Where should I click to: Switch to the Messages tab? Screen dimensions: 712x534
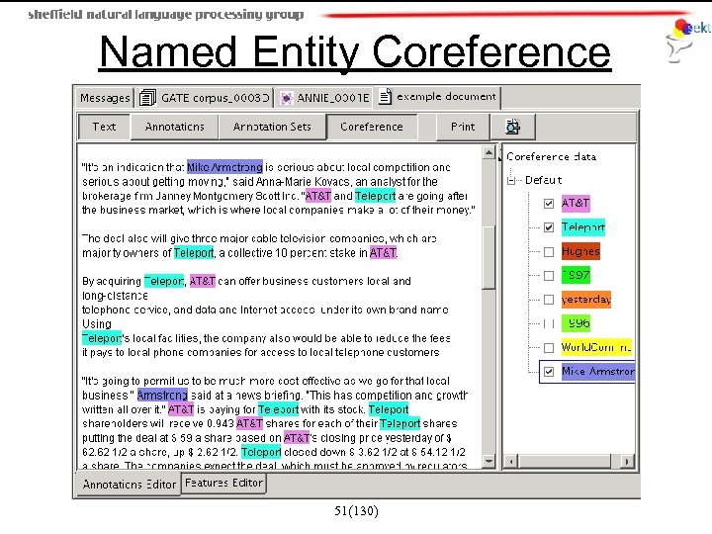coord(105,98)
